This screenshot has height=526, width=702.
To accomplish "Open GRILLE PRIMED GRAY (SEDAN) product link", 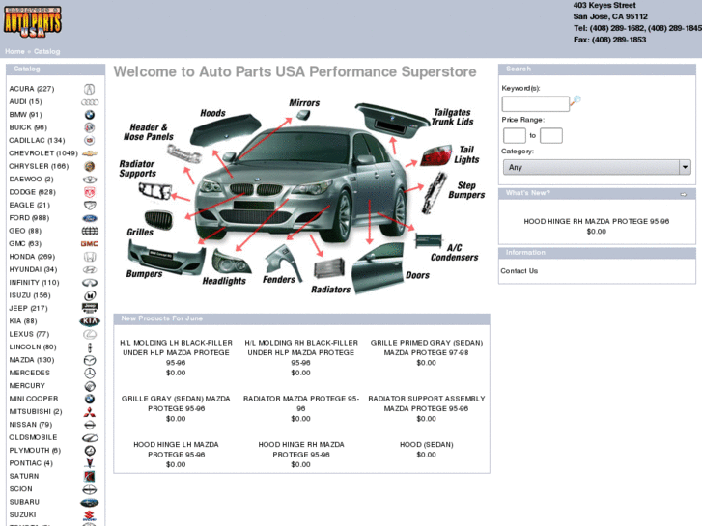I will pos(426,347).
